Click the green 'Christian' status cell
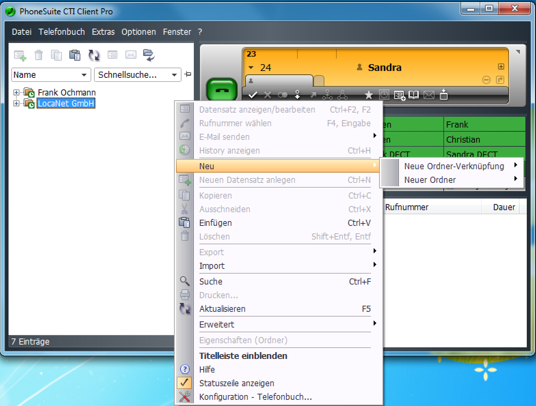 484,140
